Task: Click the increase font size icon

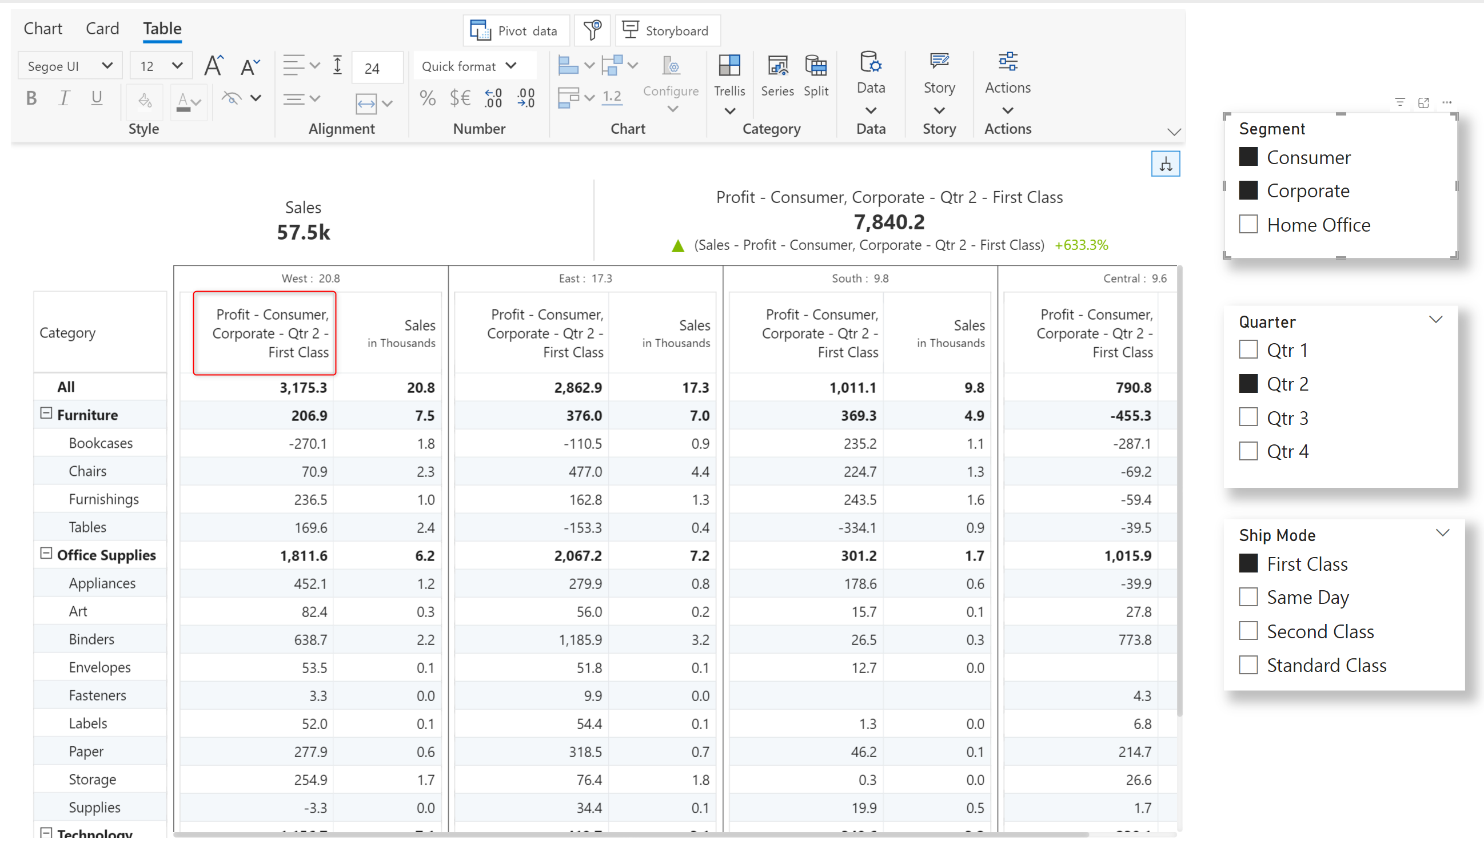Action: (213, 66)
